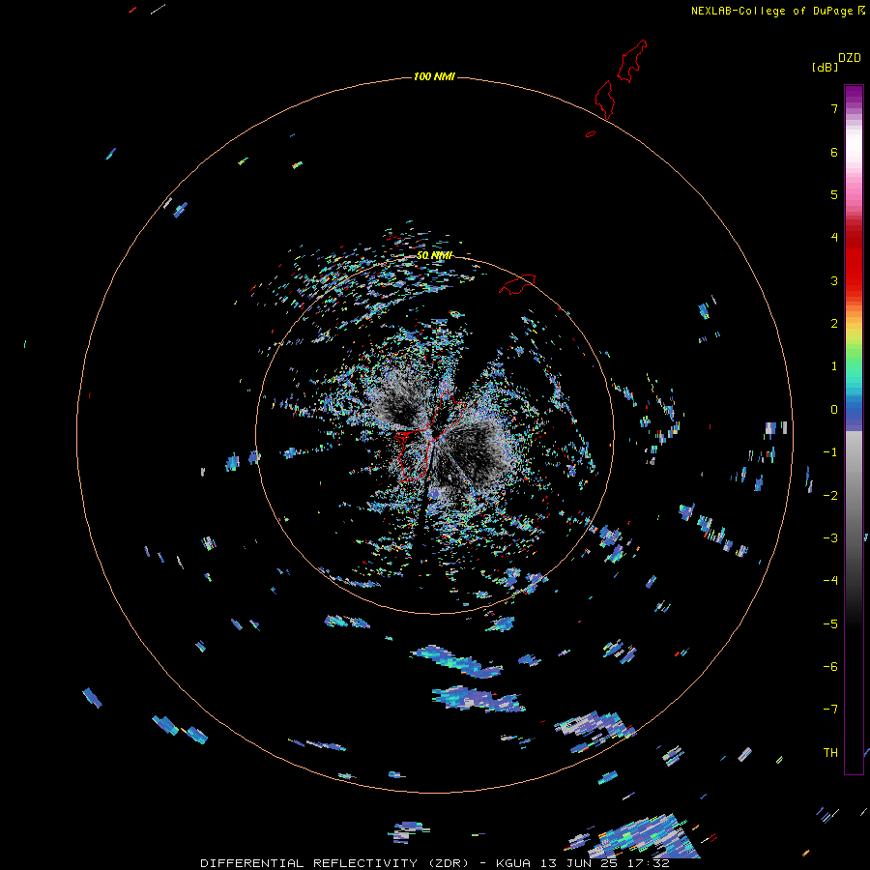Click the ZDR color scale bar
870x870 pixels.
pyautogui.click(x=854, y=429)
